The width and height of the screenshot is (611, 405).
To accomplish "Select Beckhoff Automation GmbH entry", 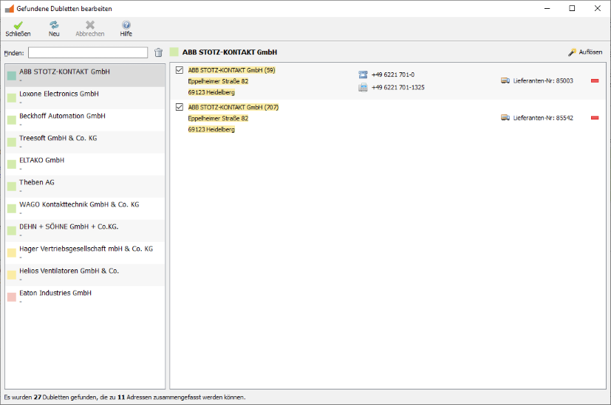I will (x=62, y=117).
